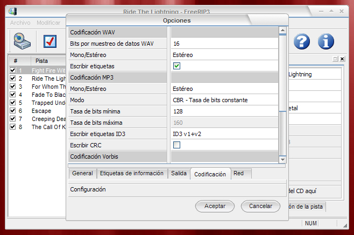Click the Lightning album field in side panel

pyautogui.click(x=315, y=74)
